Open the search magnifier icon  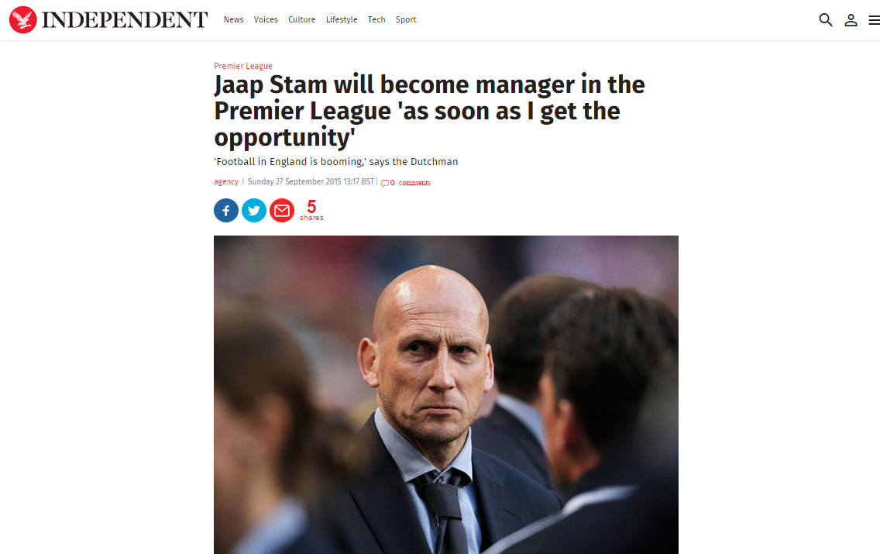[x=825, y=20]
